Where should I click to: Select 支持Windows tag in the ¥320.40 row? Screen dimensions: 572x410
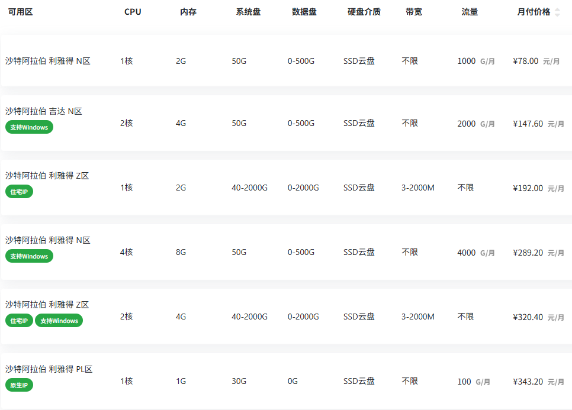point(59,321)
